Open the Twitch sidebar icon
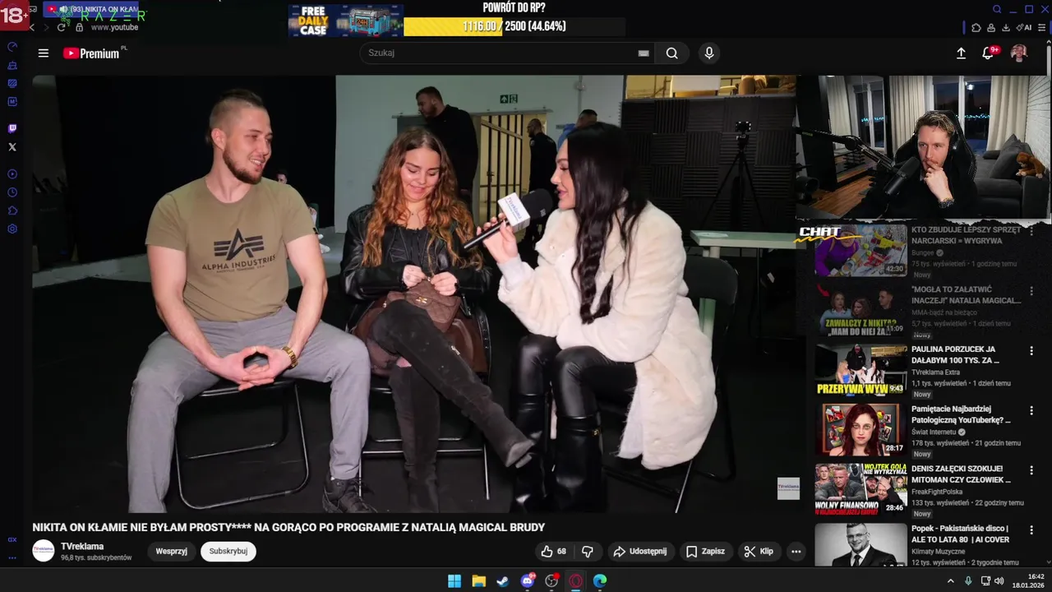 12,128
